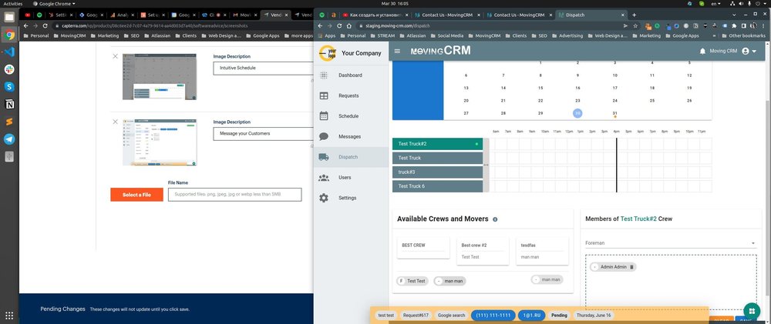
Task: Select day 23 in the calendar
Action: click(x=577, y=101)
